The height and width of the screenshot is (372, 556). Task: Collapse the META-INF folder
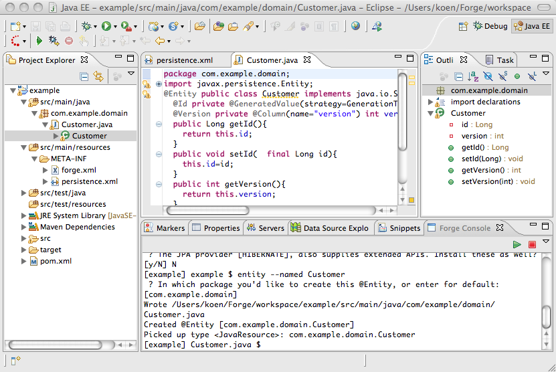coord(34,159)
